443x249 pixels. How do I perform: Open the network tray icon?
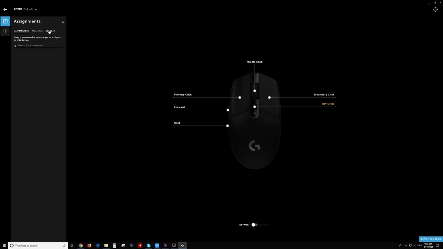click(x=410, y=246)
